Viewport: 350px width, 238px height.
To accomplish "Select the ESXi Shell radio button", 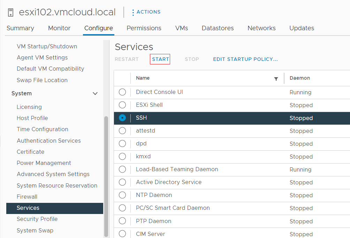I will pos(122,105).
